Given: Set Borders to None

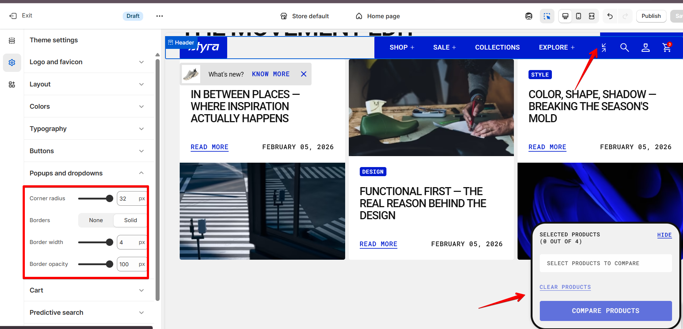Looking at the screenshot, I should click(x=96, y=220).
